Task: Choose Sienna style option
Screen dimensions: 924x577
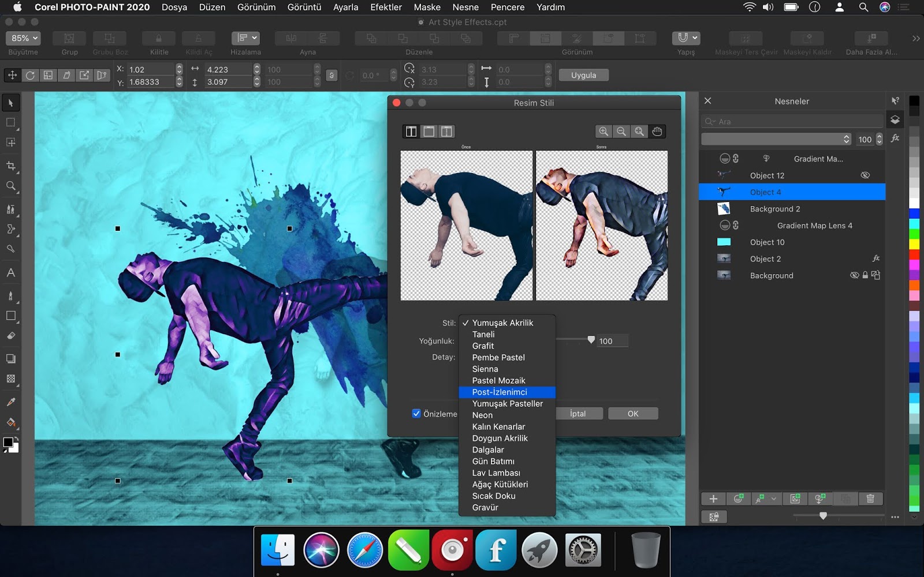Action: tap(507, 369)
